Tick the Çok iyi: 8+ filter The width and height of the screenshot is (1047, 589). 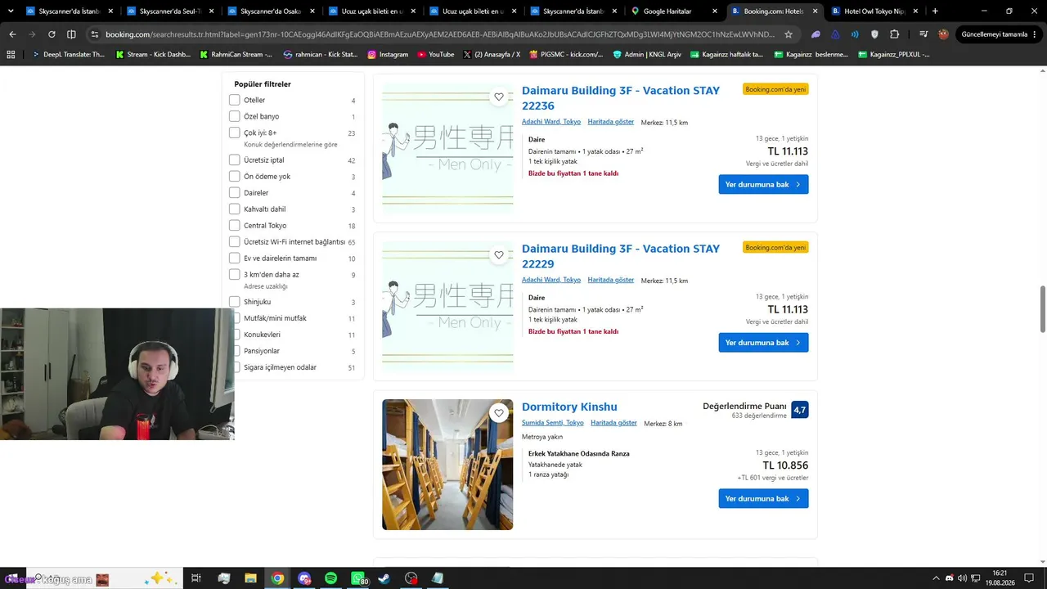(x=235, y=133)
